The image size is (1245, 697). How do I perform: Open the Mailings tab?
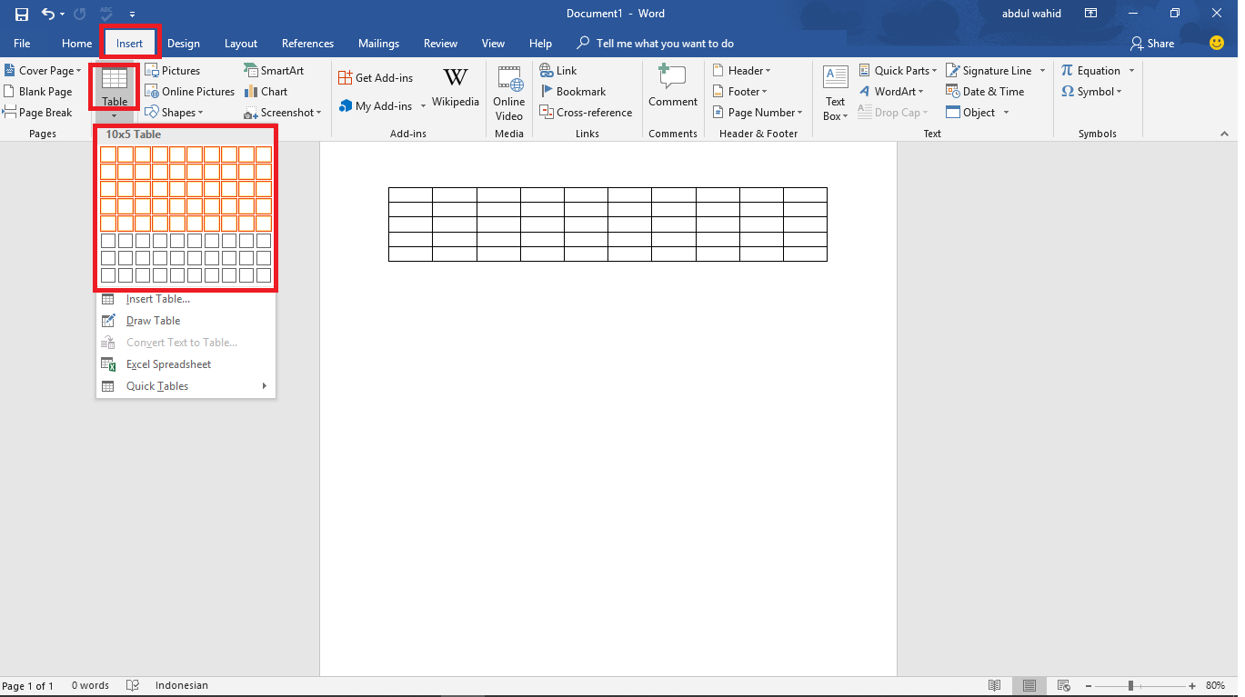378,43
